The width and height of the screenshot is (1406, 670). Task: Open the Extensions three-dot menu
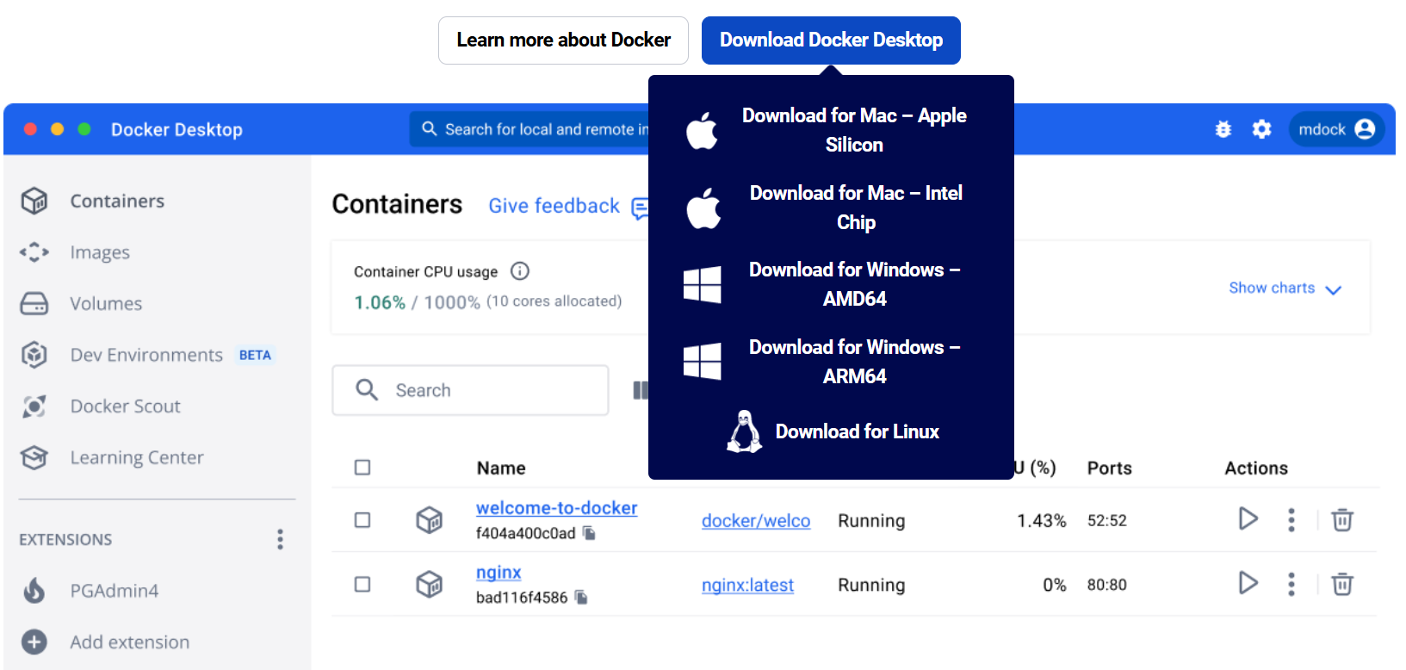(x=280, y=540)
